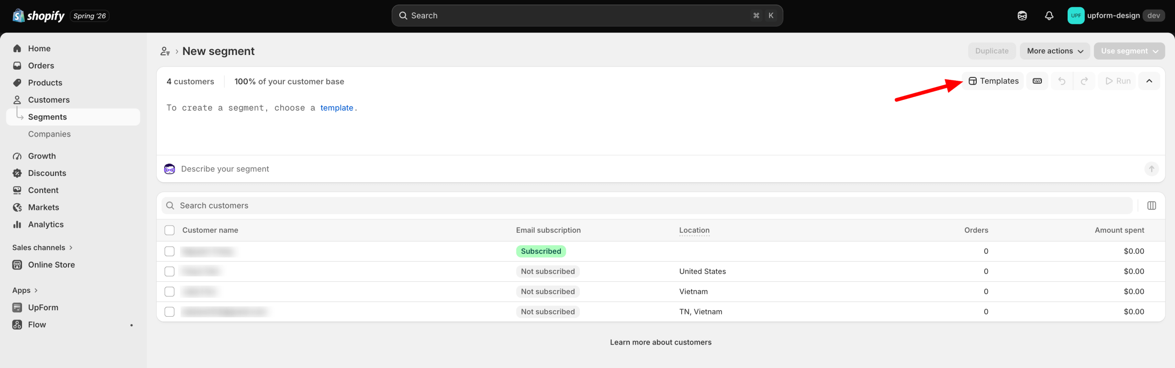Focus the global Search bar
The image size is (1175, 368).
(587, 16)
